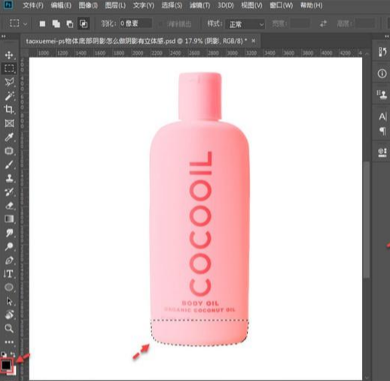The height and width of the screenshot is (381, 390).
Task: Toggle the anti-alias (消除锯齿) checkbox
Action: pyautogui.click(x=160, y=24)
